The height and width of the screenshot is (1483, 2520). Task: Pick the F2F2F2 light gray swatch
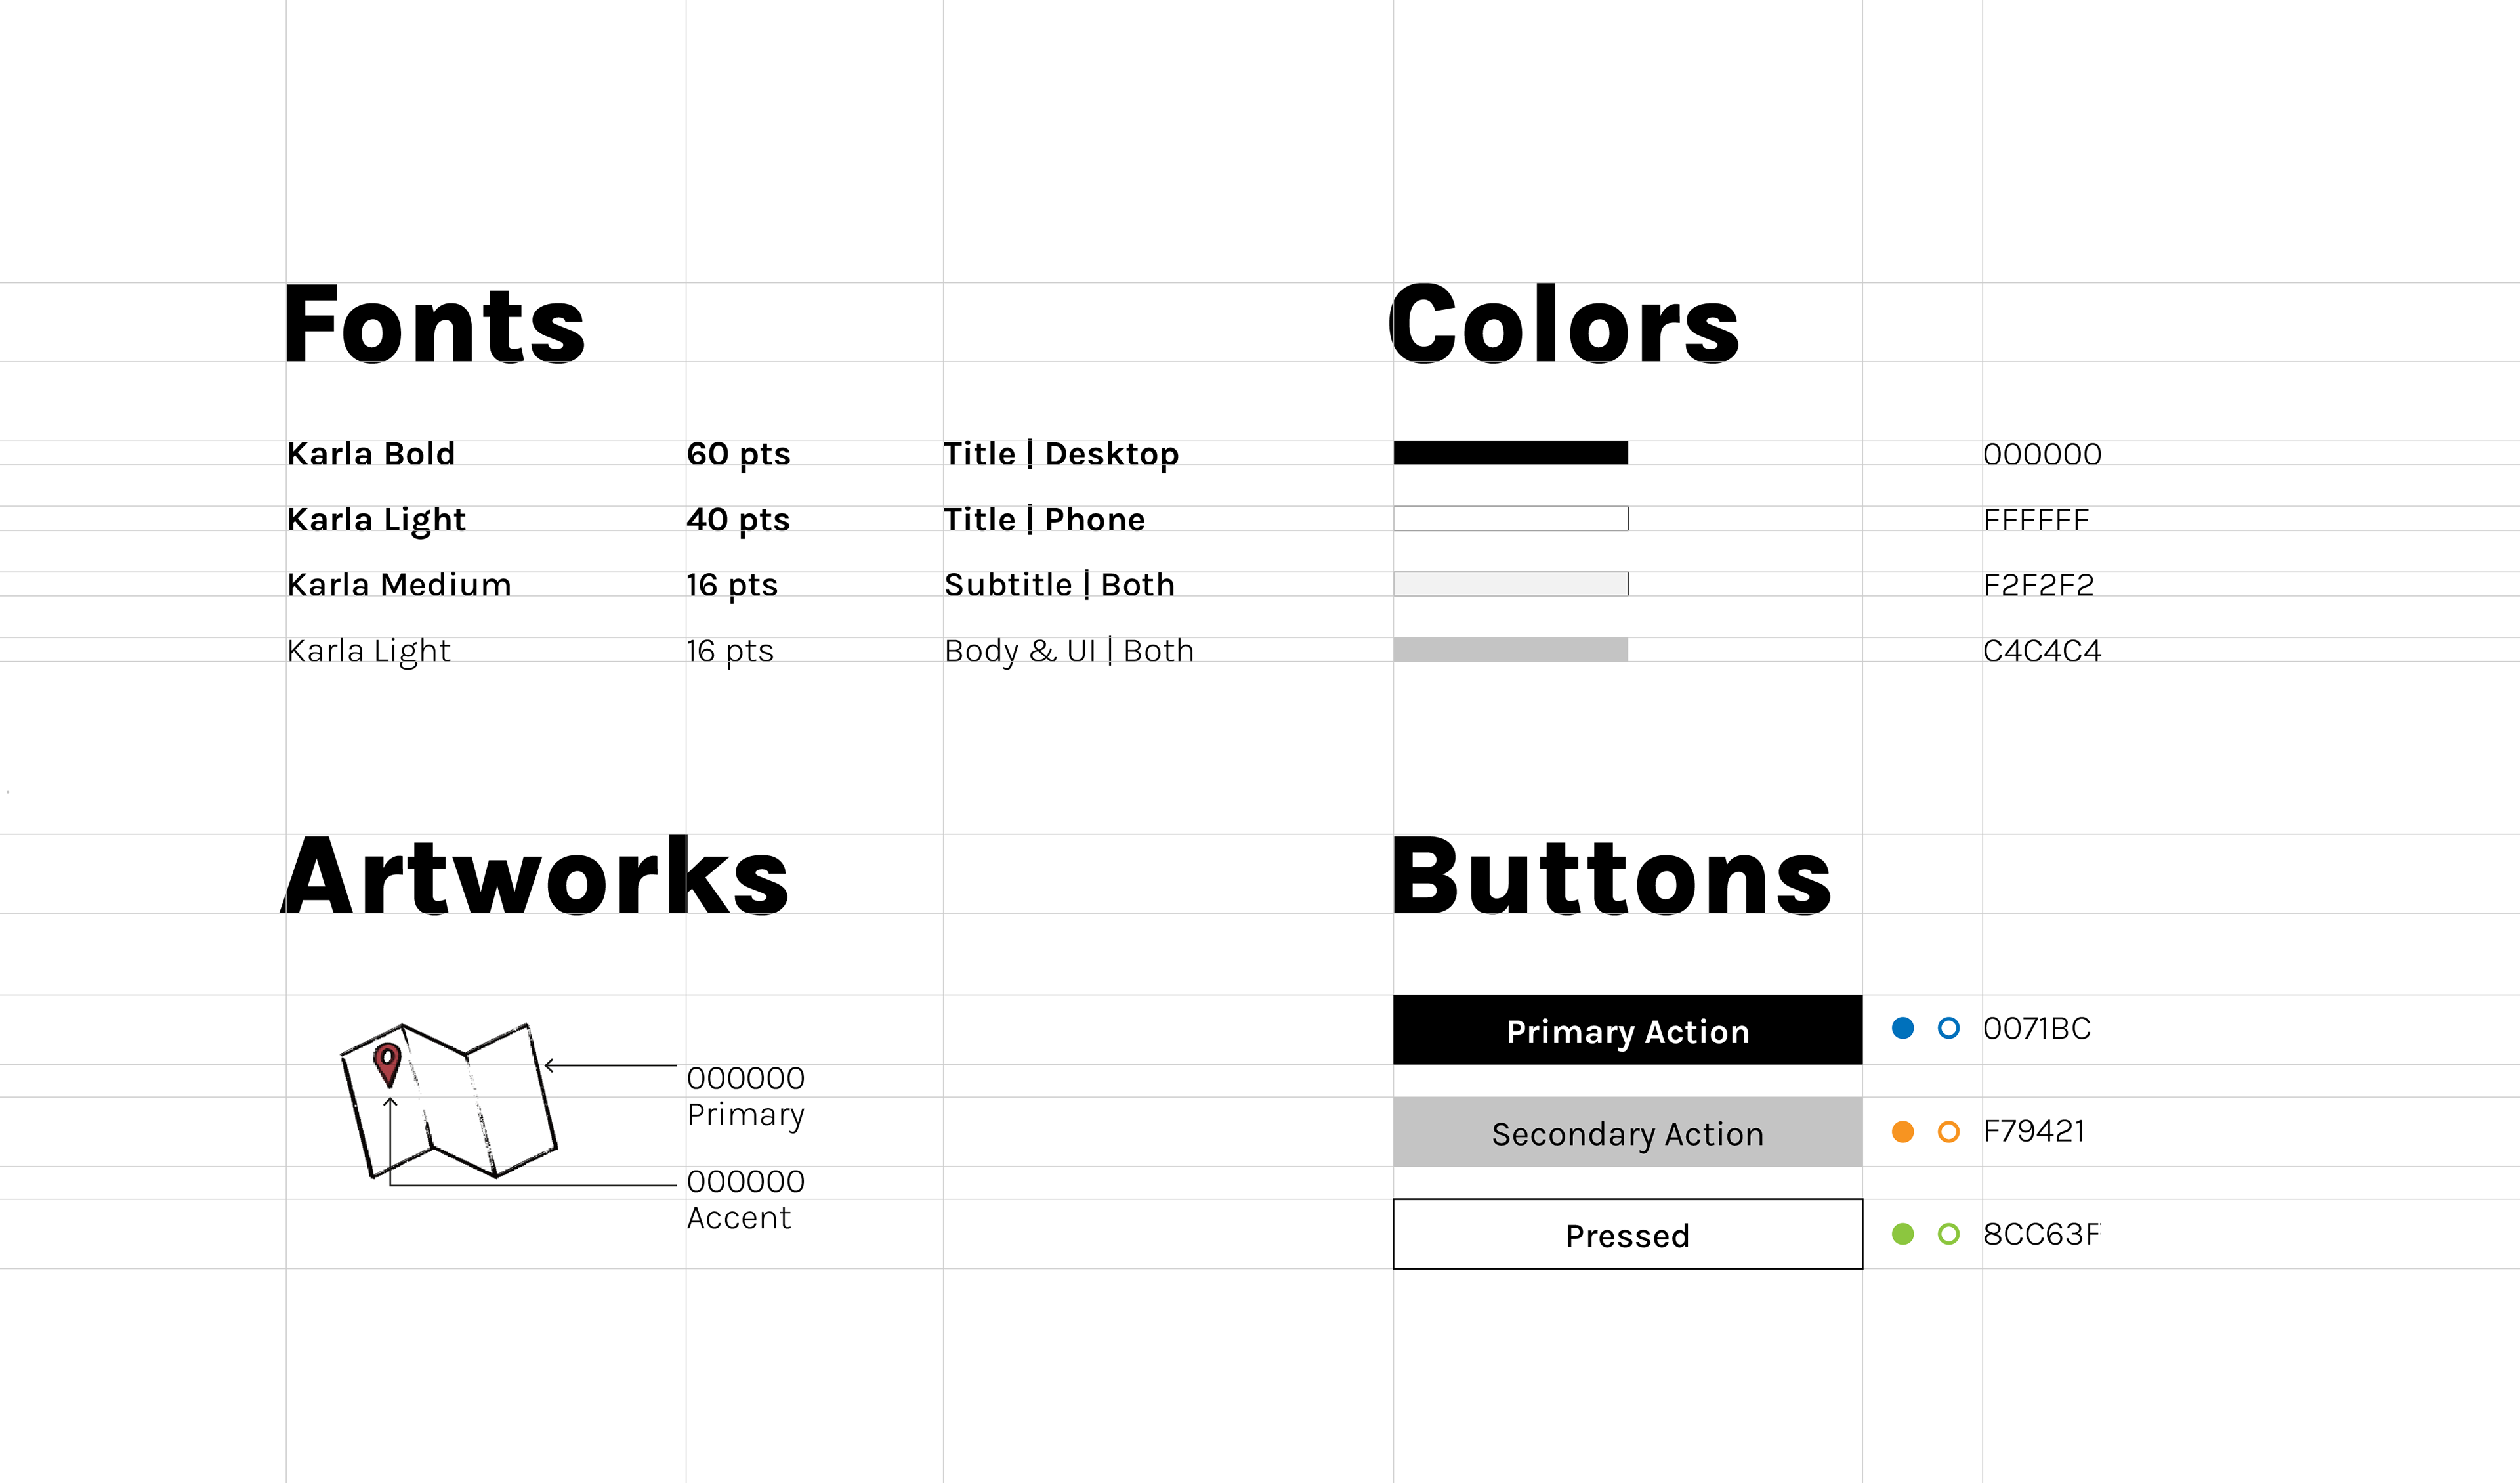(1510, 584)
